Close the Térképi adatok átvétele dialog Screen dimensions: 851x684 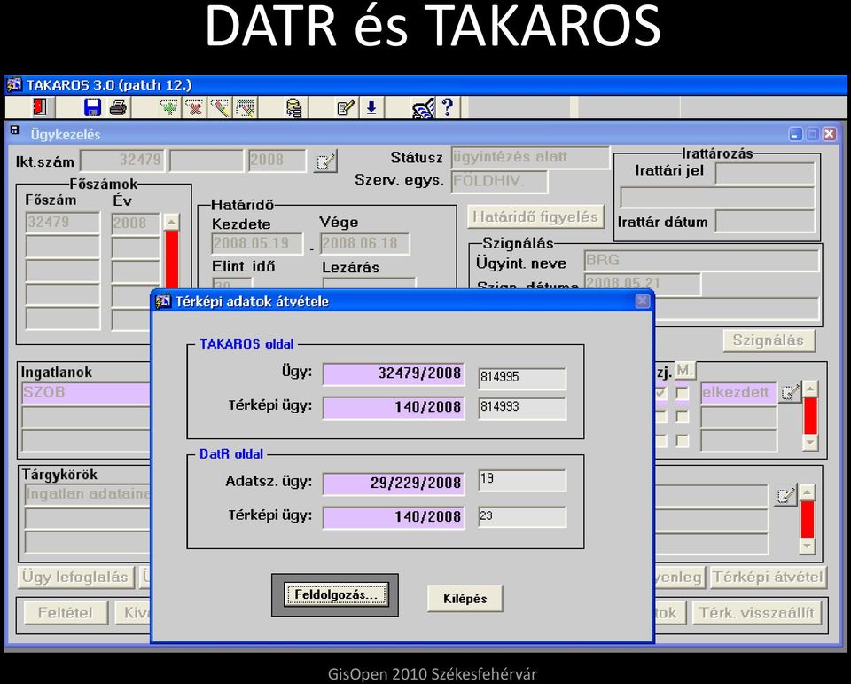[643, 301]
